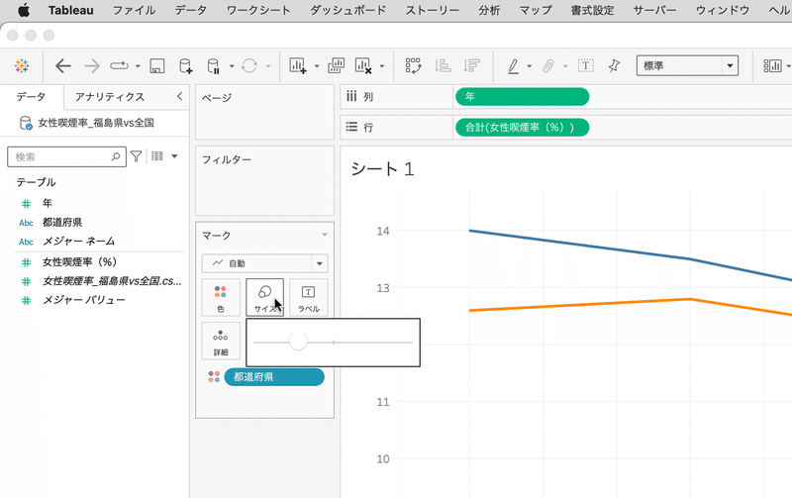Click the シート 1 title
Image resolution: width=792 pixels, height=498 pixels.
coord(382,168)
